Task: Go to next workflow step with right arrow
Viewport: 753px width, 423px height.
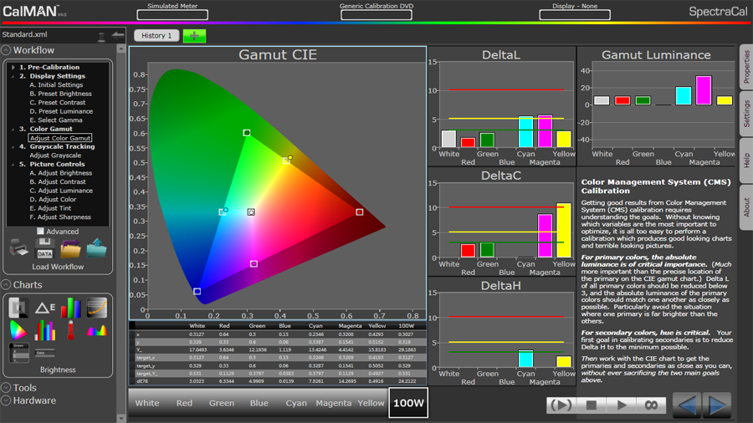Action: click(716, 405)
